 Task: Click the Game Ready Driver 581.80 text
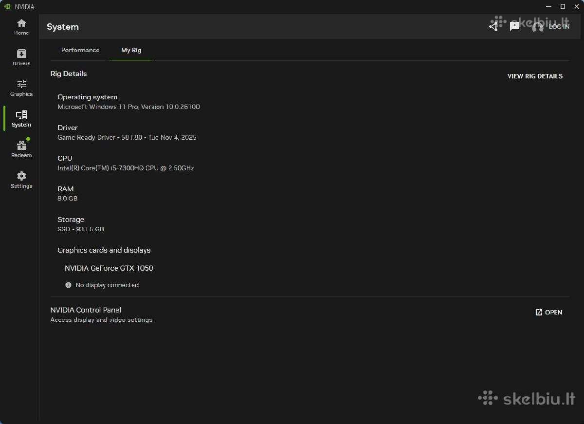pos(127,137)
